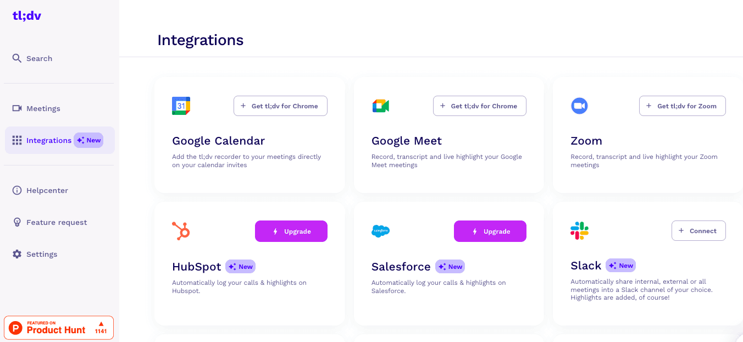Connect the Slack integration
743x342 pixels.
click(x=698, y=231)
